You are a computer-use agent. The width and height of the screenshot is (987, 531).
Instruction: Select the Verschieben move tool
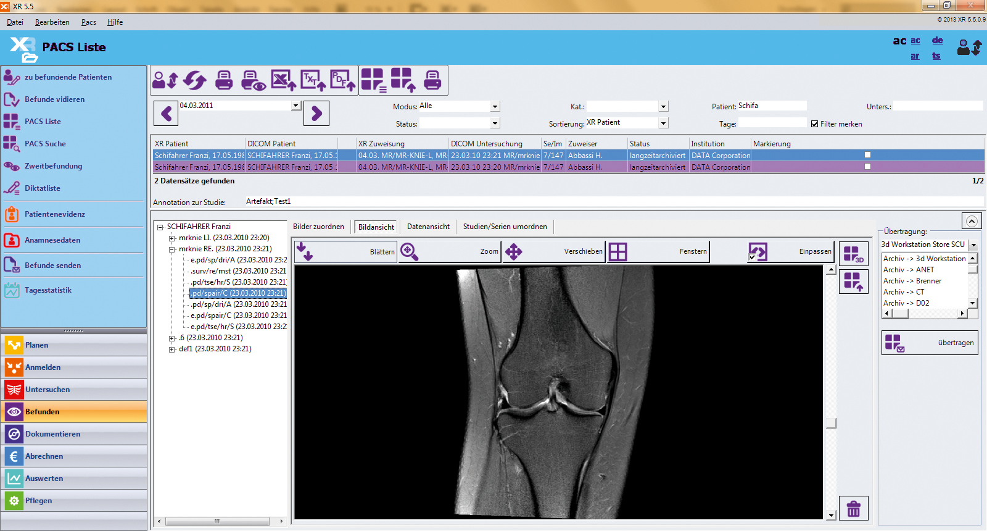513,252
